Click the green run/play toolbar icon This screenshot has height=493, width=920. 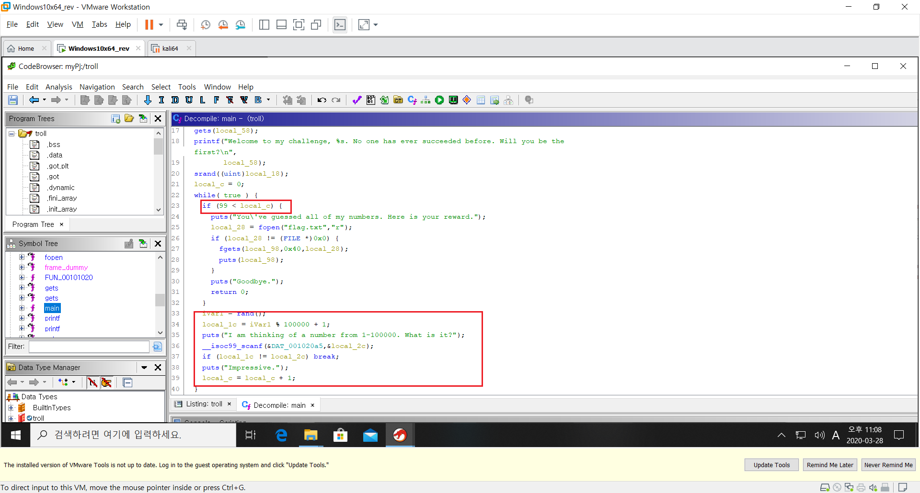tap(439, 100)
